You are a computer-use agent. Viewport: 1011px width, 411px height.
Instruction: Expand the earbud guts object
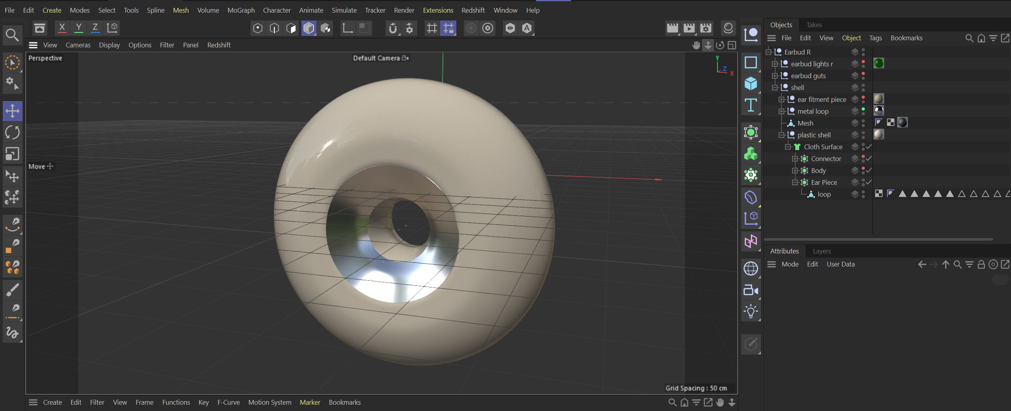(775, 76)
